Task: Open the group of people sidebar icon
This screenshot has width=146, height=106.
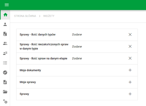Action: [x=5, y=43]
